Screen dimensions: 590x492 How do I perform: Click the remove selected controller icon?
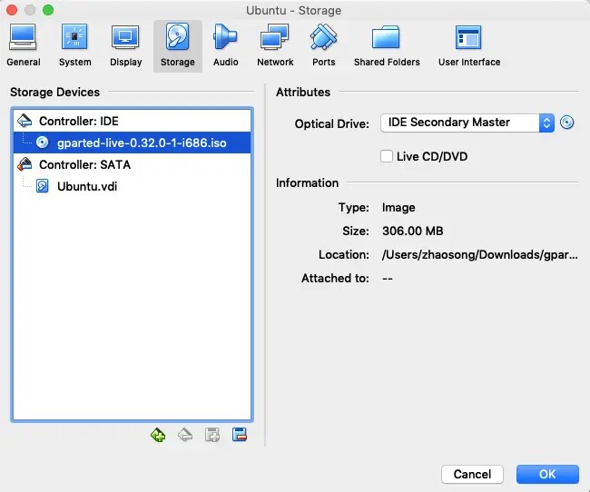(185, 435)
